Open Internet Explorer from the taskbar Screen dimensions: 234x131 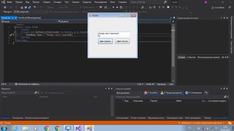click(15, 128)
